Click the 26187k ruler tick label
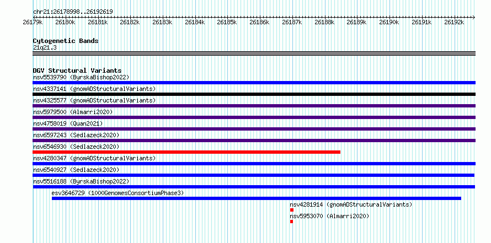 (x=292, y=22)
